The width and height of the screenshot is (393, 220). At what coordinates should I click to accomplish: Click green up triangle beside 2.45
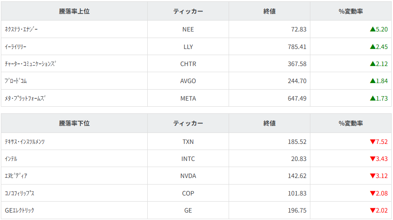[x=372, y=47]
